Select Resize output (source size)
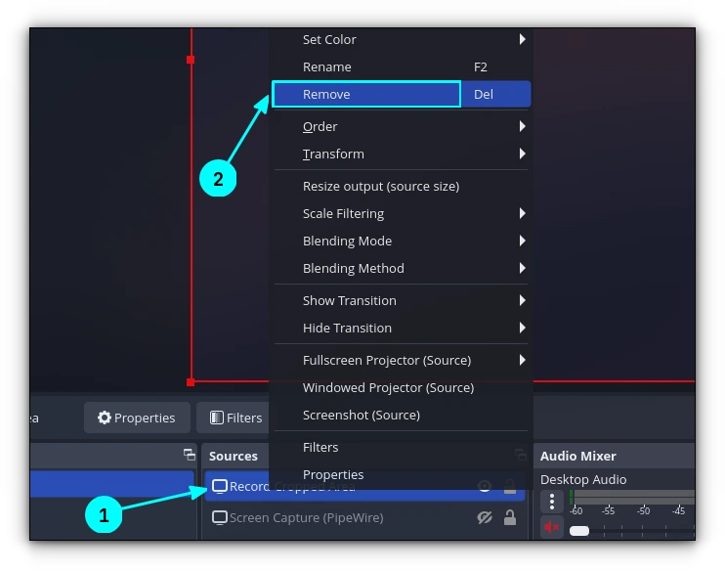 click(401, 186)
